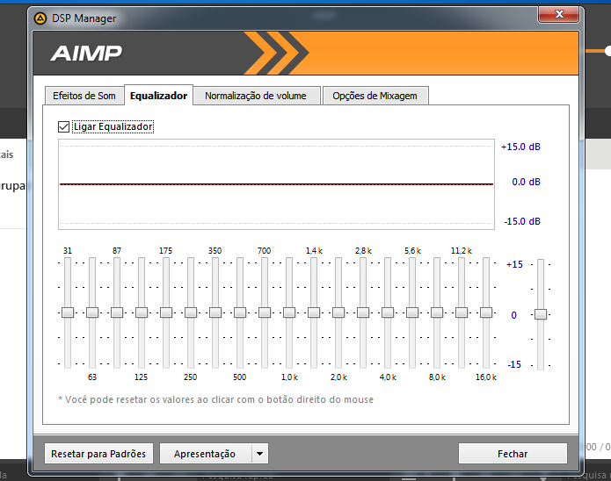
Task: Click the 5,6 k band slider handle
Action: pos(412,312)
